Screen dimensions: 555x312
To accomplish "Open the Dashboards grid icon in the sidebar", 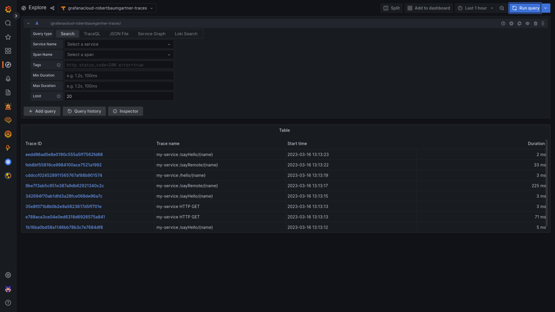I will pos(8,51).
